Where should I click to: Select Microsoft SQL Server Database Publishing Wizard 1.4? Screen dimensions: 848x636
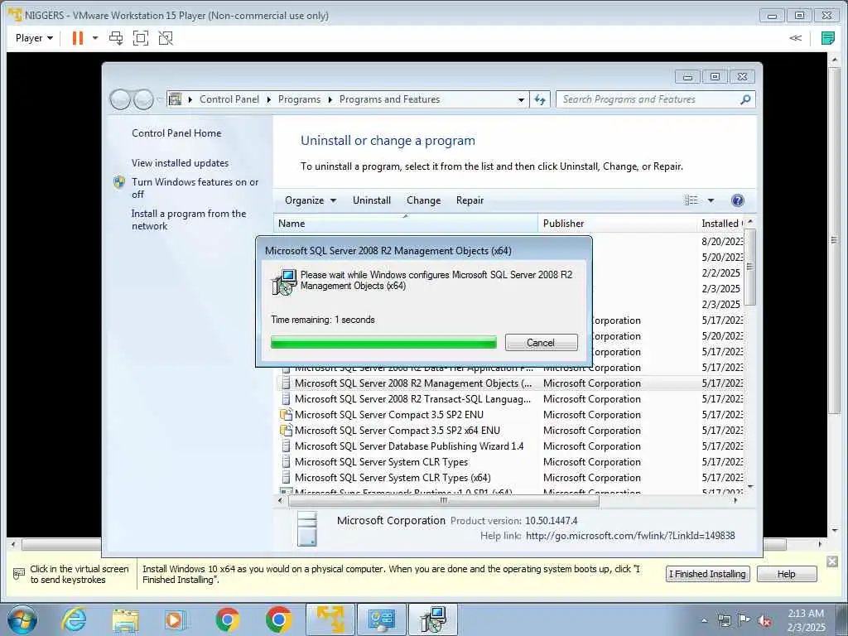(x=511, y=446)
